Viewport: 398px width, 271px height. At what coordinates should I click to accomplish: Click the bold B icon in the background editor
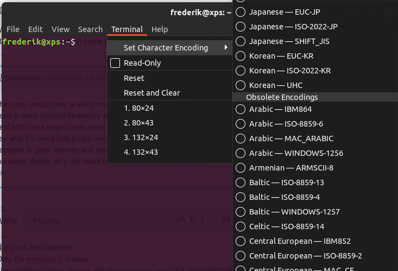[193, 219]
